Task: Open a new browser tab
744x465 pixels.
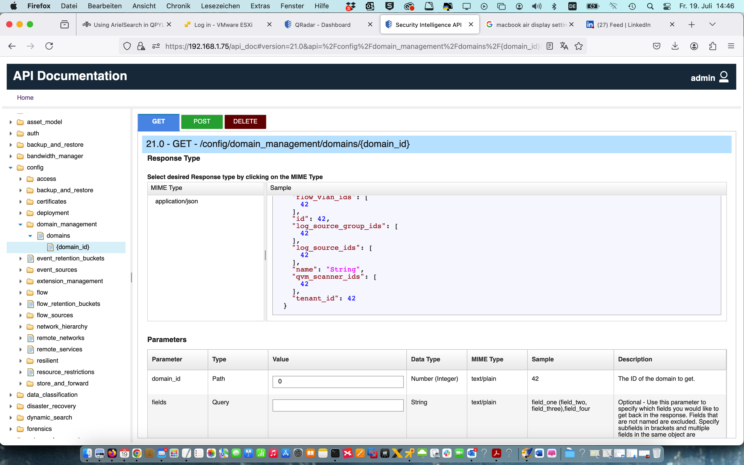Action: click(691, 25)
